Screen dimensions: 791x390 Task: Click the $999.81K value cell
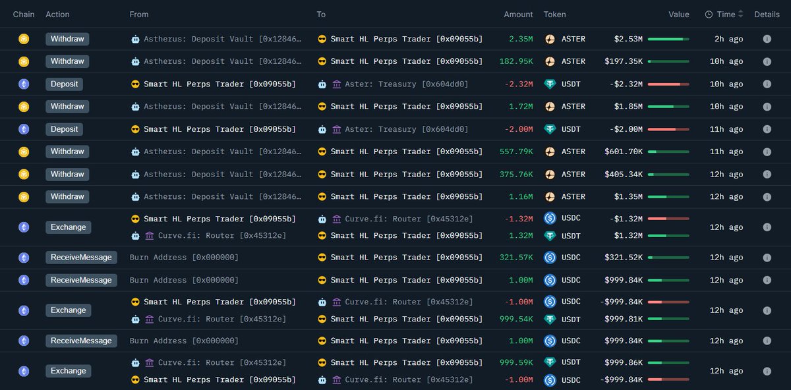point(624,319)
